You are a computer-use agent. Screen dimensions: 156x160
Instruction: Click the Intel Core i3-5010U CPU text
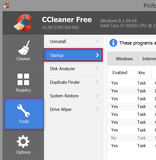(x=128, y=26)
